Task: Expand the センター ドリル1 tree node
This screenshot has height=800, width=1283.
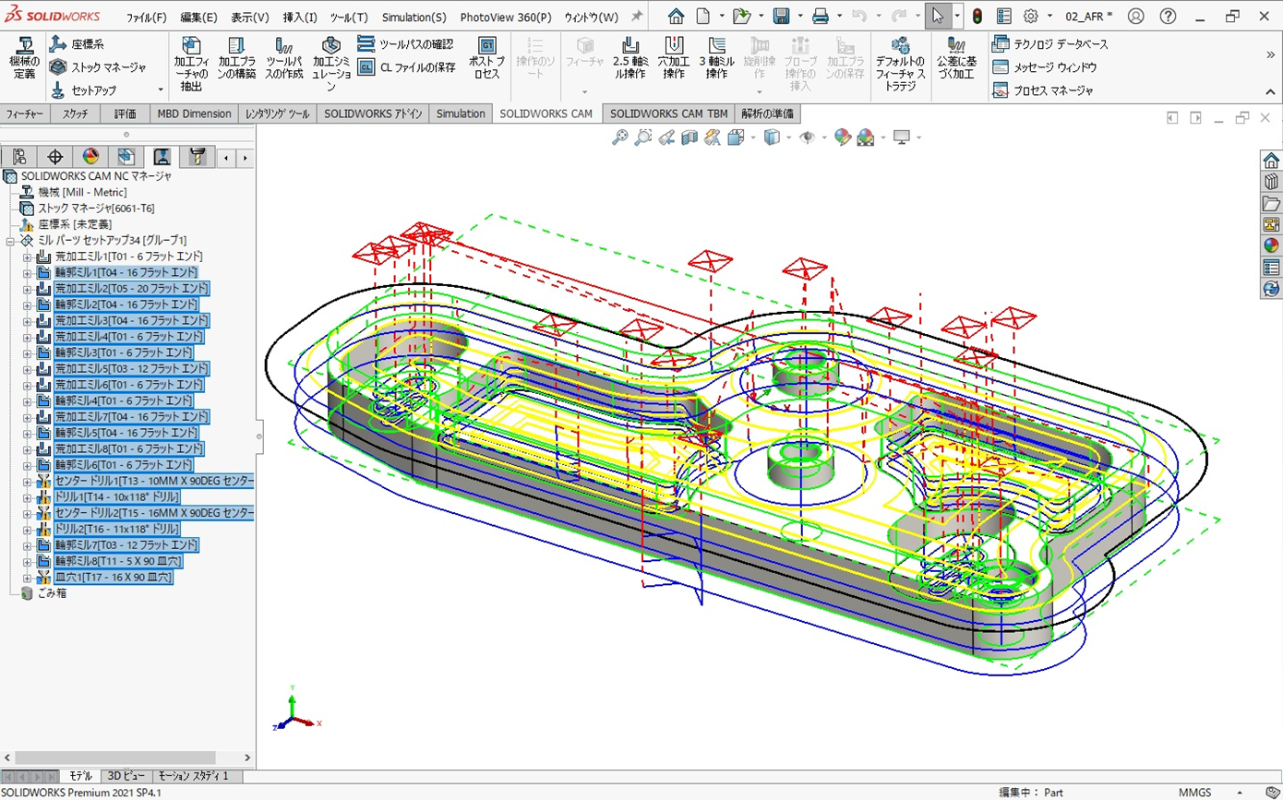Action: [28, 482]
